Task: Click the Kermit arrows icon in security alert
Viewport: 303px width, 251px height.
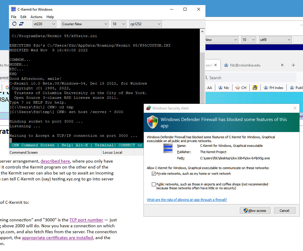Action: pyautogui.click(x=168, y=148)
